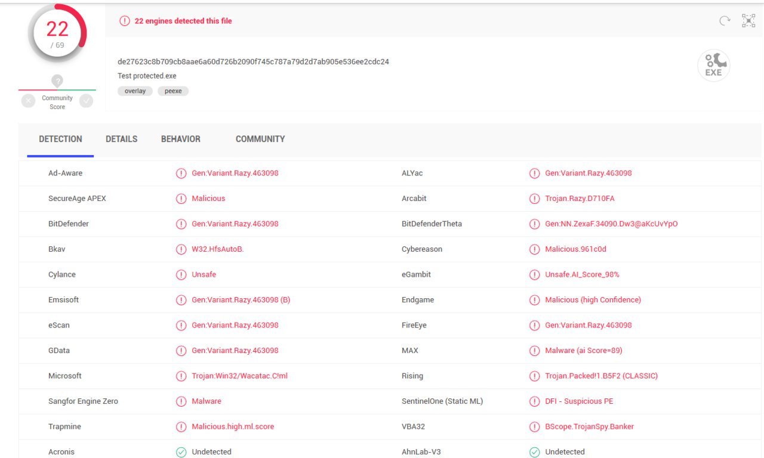Screen dimensions: 764x458
Task: Click MAX result Malware (ai Score=89)
Action: [583, 351]
